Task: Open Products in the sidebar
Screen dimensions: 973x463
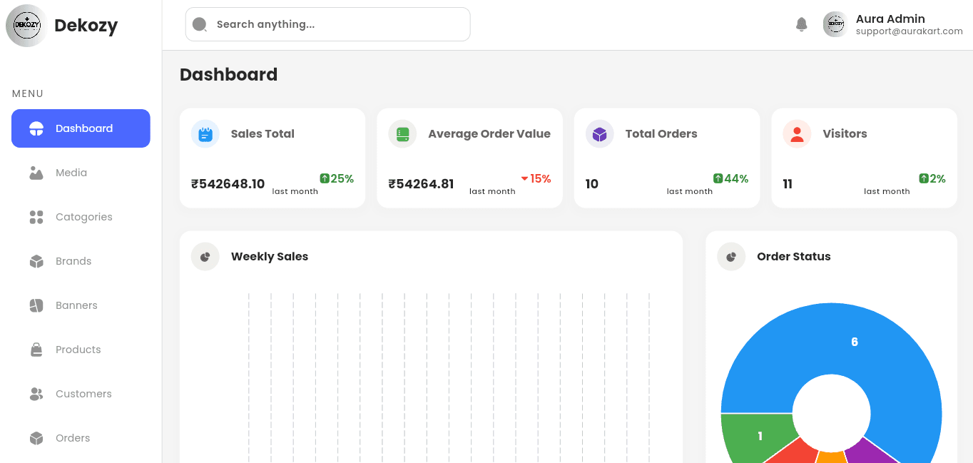Action: pos(81,350)
